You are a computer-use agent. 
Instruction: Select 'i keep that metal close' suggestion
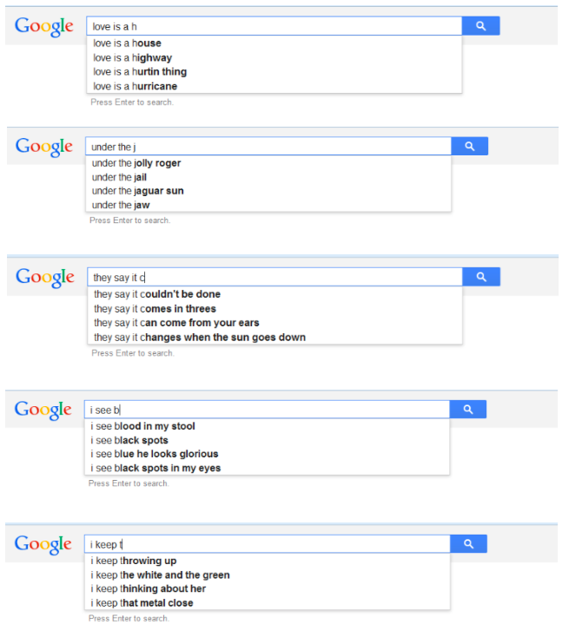tap(142, 603)
